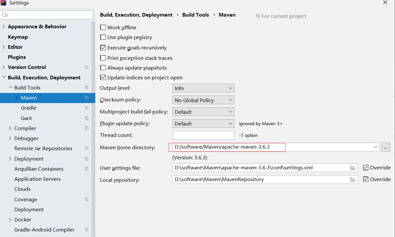The height and width of the screenshot is (237, 395).
Task: Expand collapsed Deployment arrow below Remote Jar
Action: pos(10,159)
